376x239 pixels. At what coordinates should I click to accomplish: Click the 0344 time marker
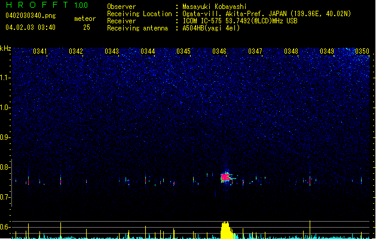tap(148, 51)
